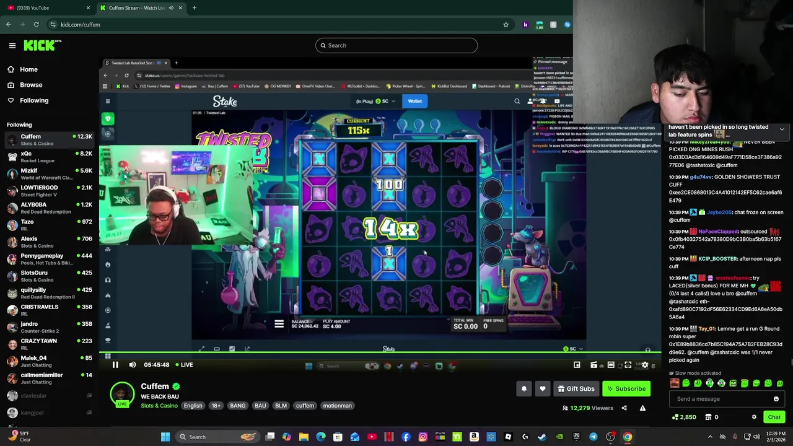Open chat settings gear icon
Image resolution: width=793 pixels, height=446 pixels.
(754, 417)
